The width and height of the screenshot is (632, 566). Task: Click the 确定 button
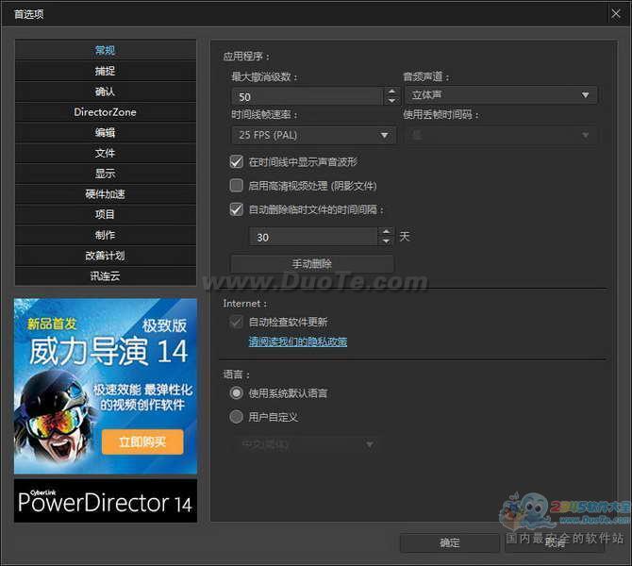[x=449, y=543]
